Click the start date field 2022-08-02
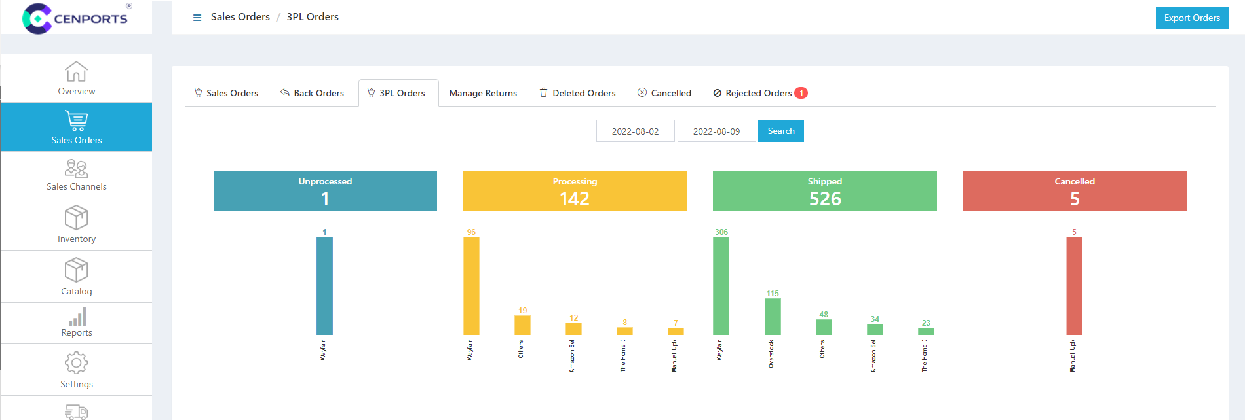The width and height of the screenshot is (1245, 420). tap(635, 131)
